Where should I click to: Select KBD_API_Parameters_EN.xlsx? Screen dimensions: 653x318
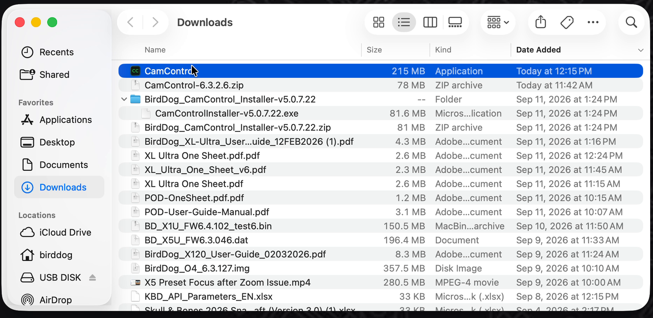tap(381, 296)
